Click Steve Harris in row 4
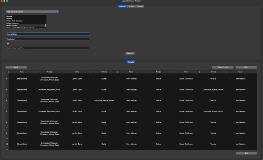This screenshot has height=160, width=263. 22,79
